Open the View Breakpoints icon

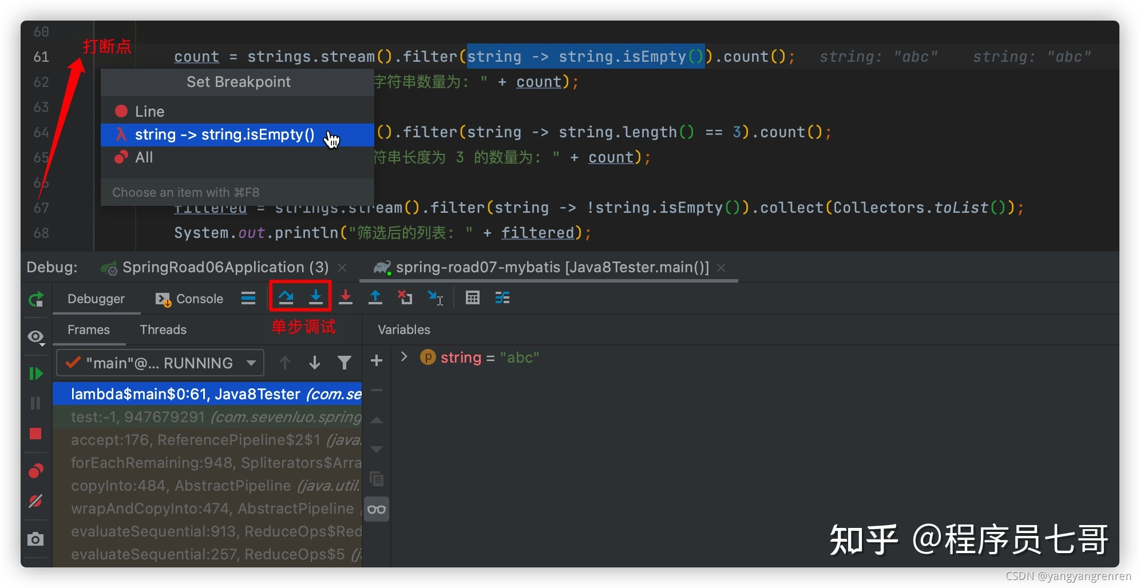[35, 471]
